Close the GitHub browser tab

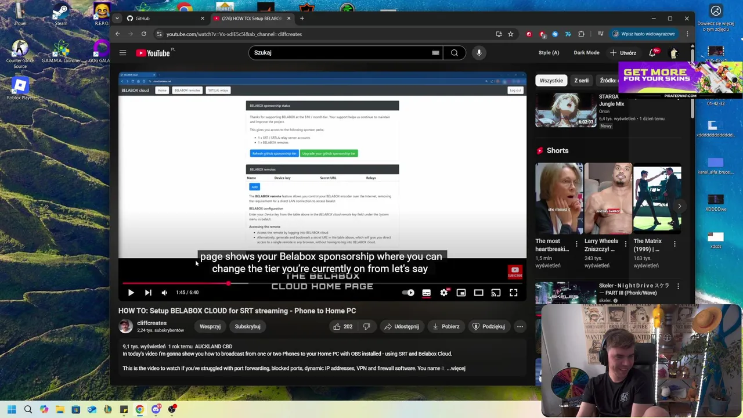click(202, 19)
